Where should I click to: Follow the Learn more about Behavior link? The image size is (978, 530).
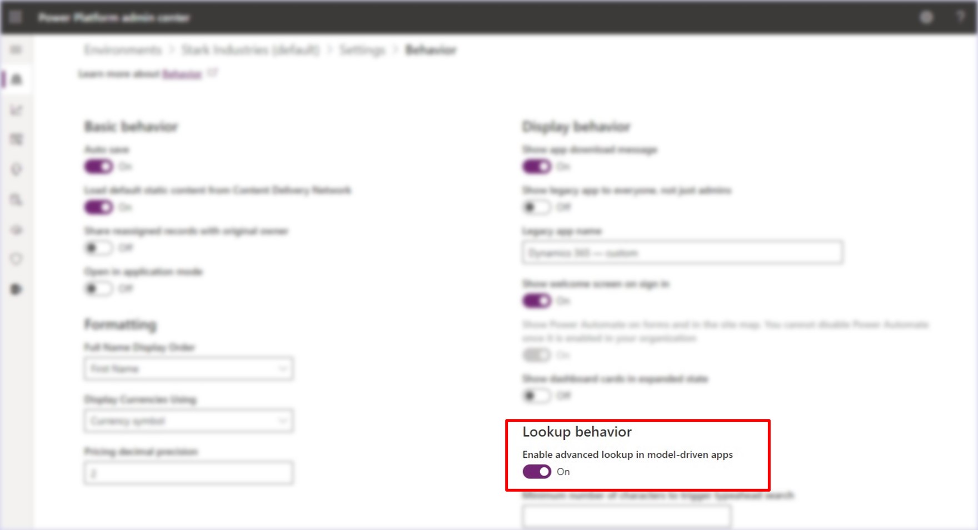182,74
